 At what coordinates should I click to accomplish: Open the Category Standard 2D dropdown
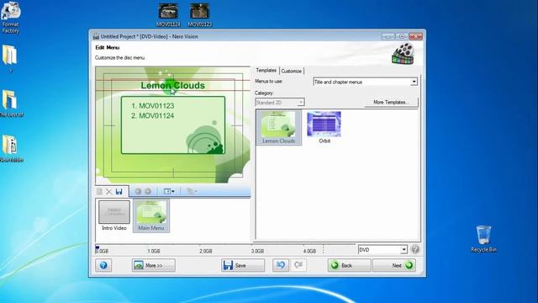(x=280, y=103)
